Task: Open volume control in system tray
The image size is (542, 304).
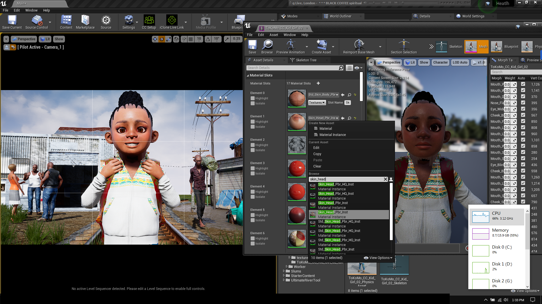Action: 506,300
